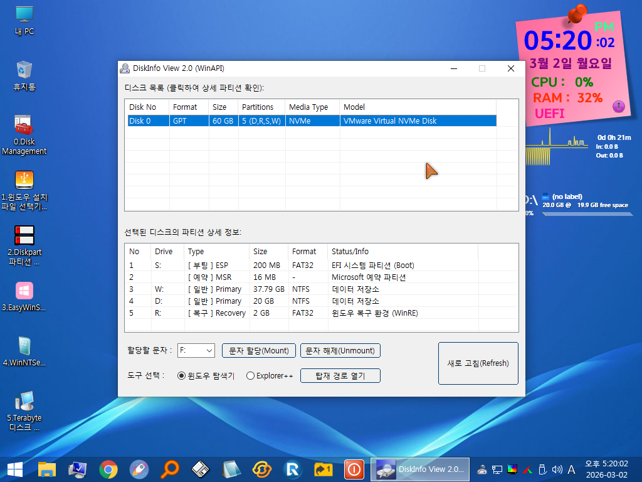Click the 문자 해제(Unmount) button

coord(340,351)
